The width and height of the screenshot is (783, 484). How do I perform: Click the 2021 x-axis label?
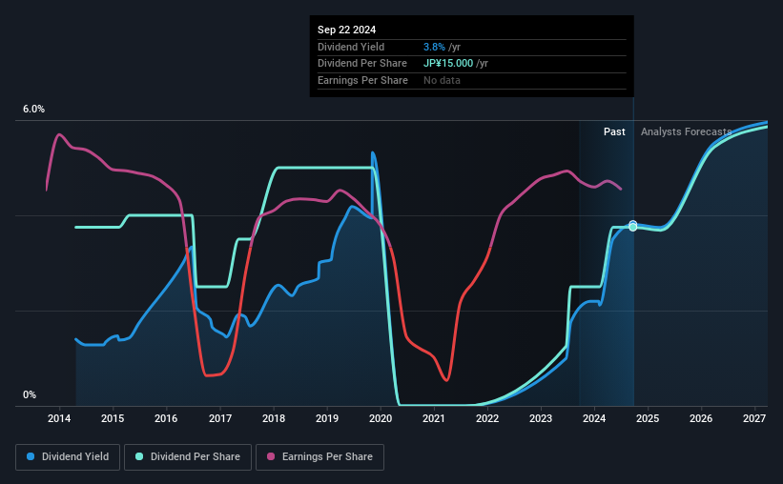[x=433, y=418]
